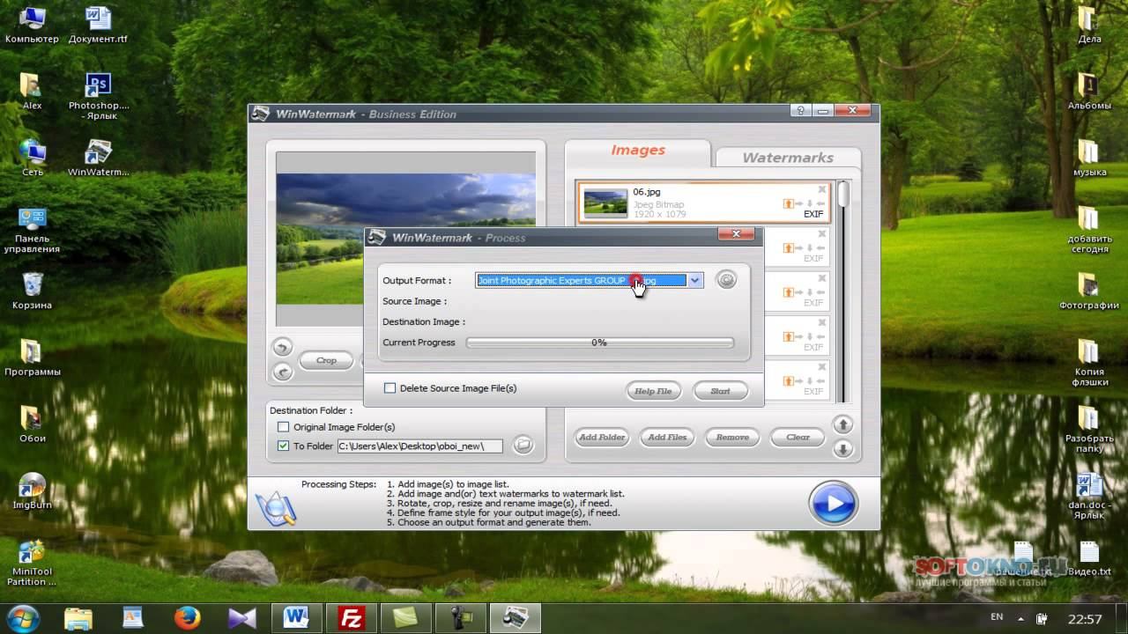Screen dimensions: 1128x634
Task: Open Документ.rtf on the desktop
Action: tap(99, 26)
